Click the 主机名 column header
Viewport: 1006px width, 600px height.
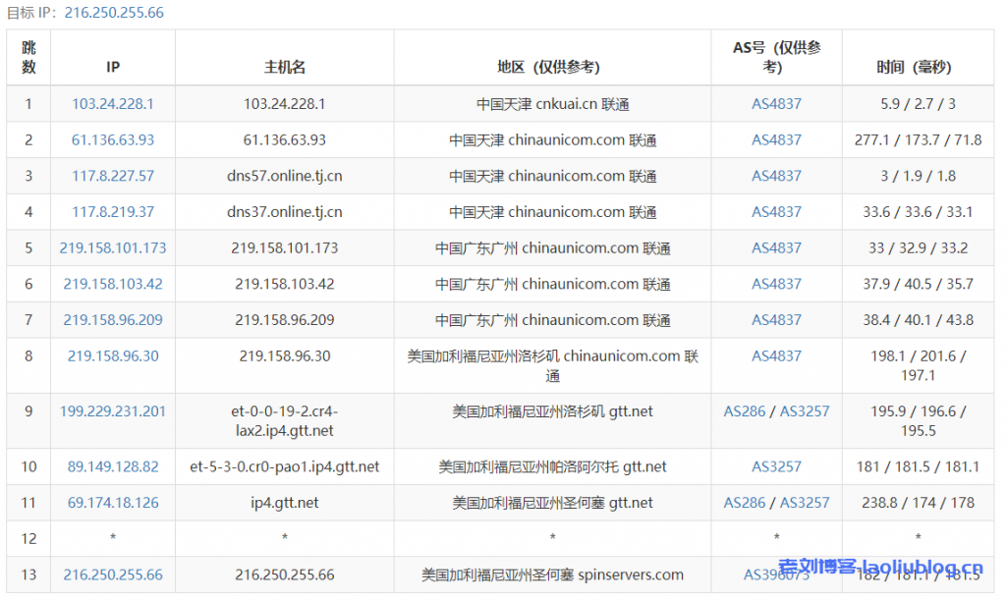click(x=285, y=67)
